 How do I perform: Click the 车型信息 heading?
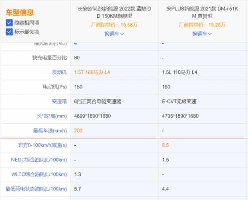(20, 13)
